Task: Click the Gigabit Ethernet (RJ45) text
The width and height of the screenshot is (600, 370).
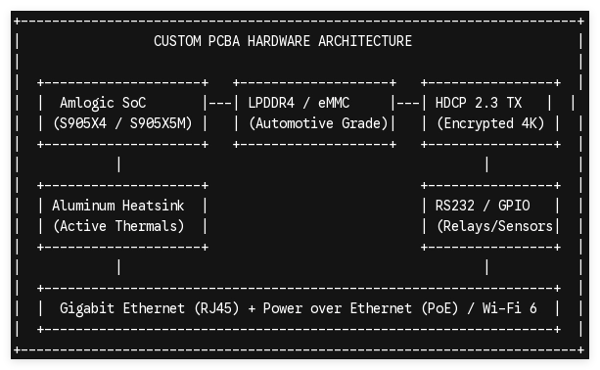Action: (x=149, y=308)
